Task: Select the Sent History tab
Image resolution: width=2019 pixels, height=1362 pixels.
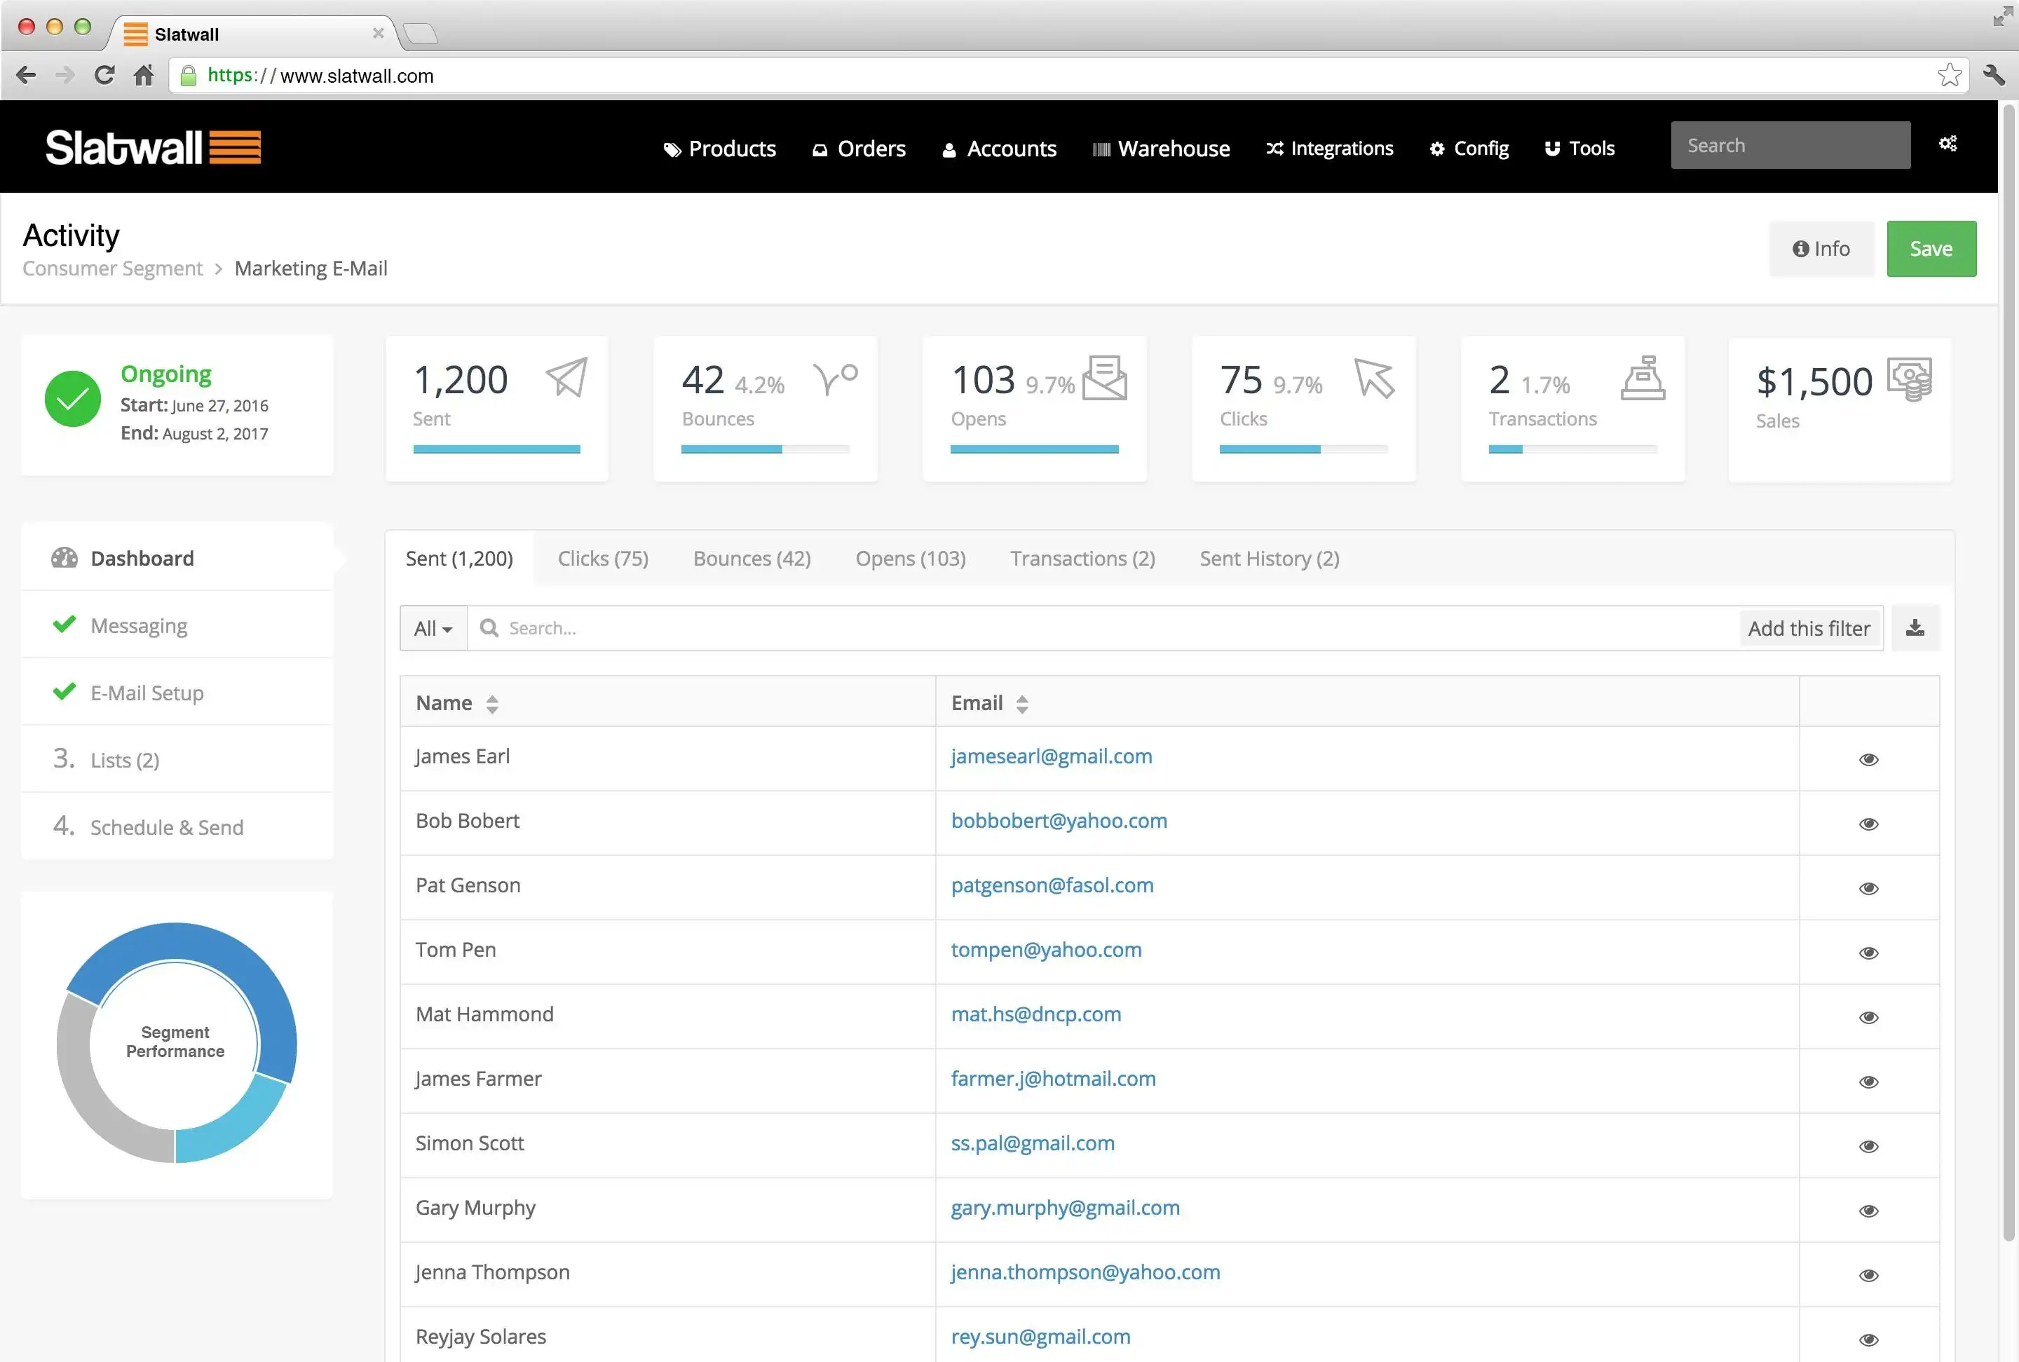Action: click(1268, 558)
